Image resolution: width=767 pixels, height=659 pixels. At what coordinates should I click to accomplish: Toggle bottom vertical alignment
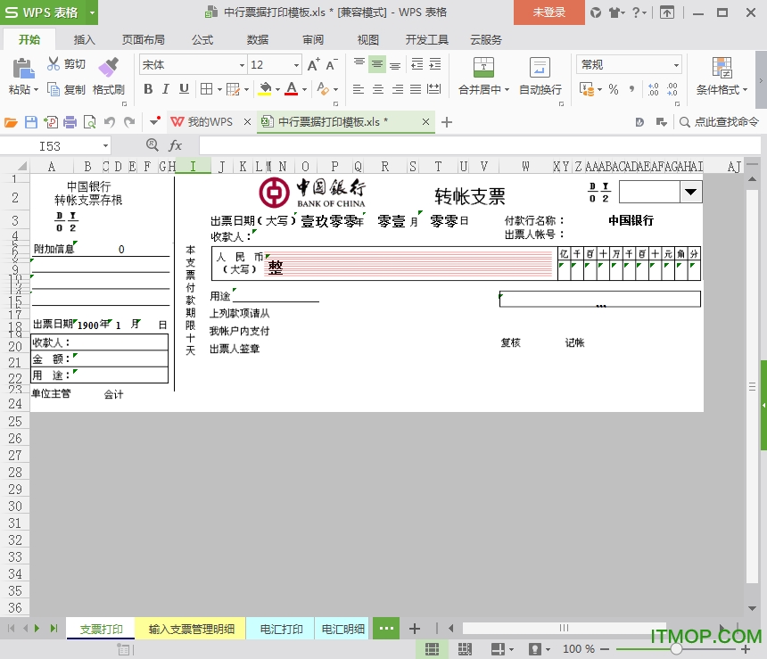(x=395, y=65)
